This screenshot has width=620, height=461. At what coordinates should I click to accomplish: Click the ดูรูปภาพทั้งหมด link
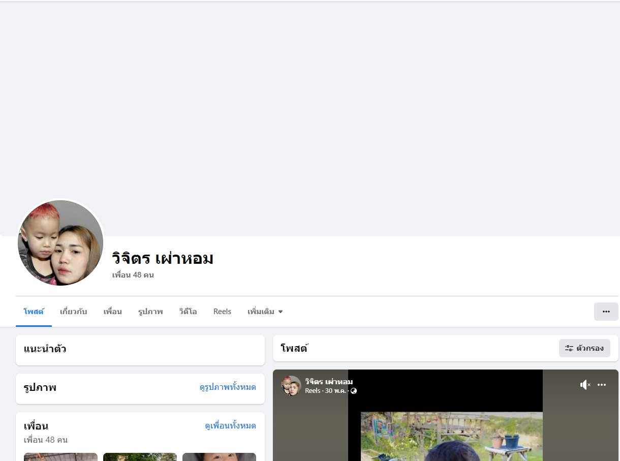pyautogui.click(x=228, y=387)
